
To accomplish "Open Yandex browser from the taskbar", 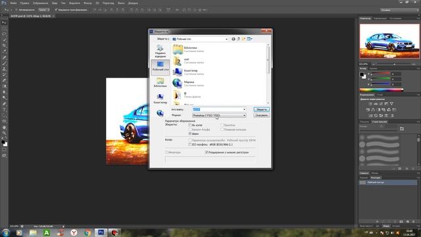I will click(x=74, y=232).
